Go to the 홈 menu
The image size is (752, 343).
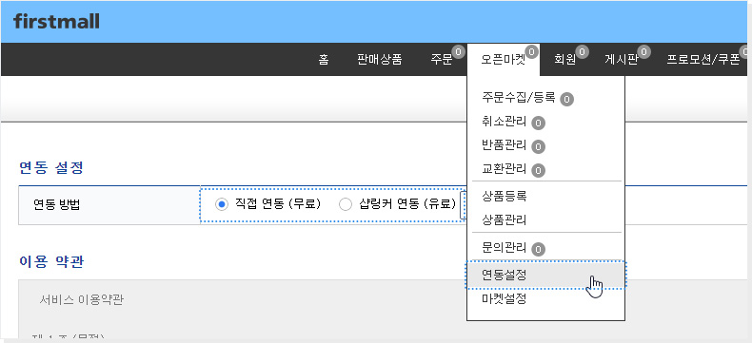click(x=324, y=60)
